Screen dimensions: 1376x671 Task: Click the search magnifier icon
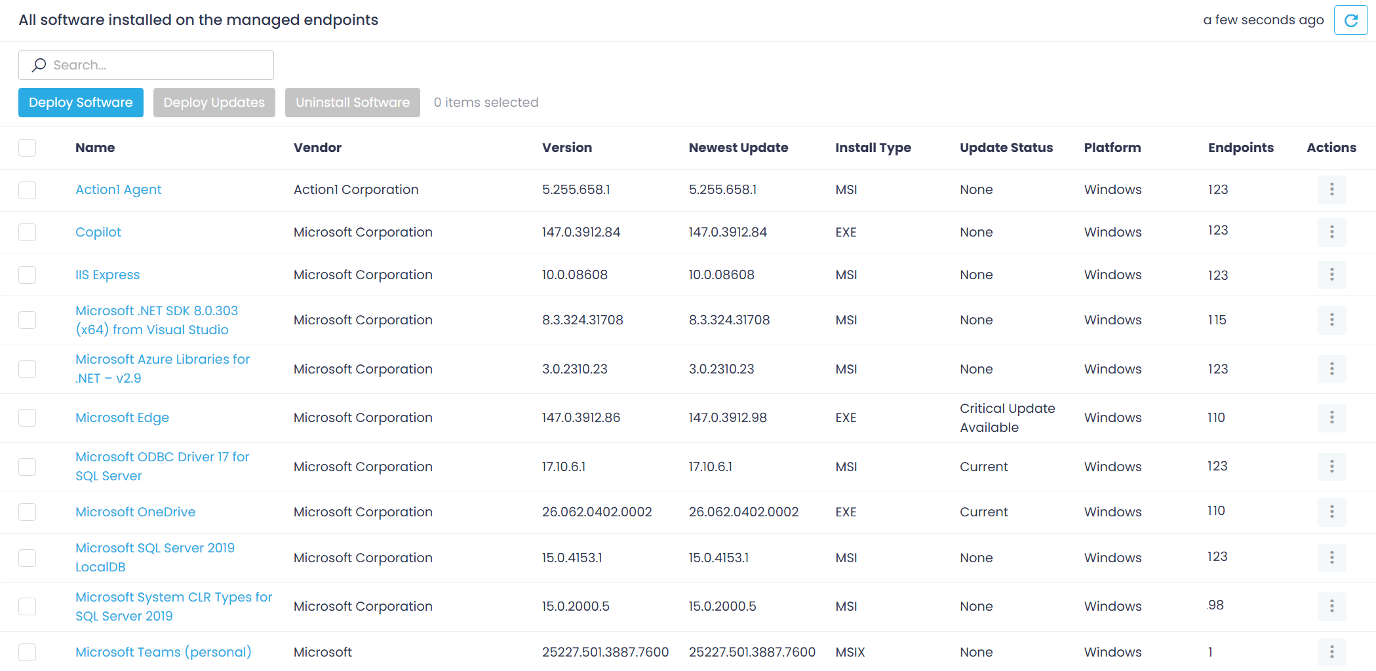39,65
